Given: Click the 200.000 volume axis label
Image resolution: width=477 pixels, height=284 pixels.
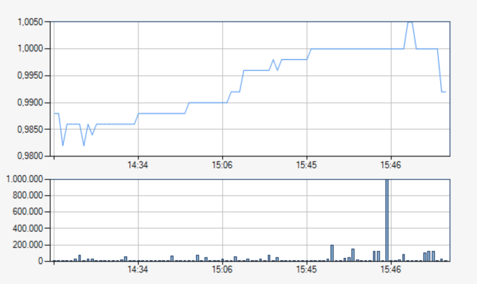Looking at the screenshot, I should pos(27,245).
